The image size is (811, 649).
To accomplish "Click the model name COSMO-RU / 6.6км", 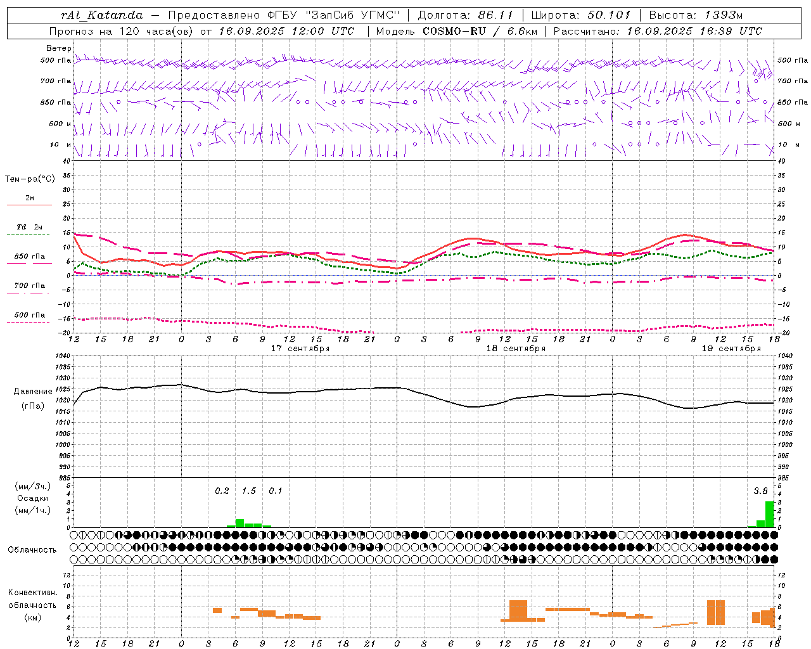I will [x=480, y=31].
